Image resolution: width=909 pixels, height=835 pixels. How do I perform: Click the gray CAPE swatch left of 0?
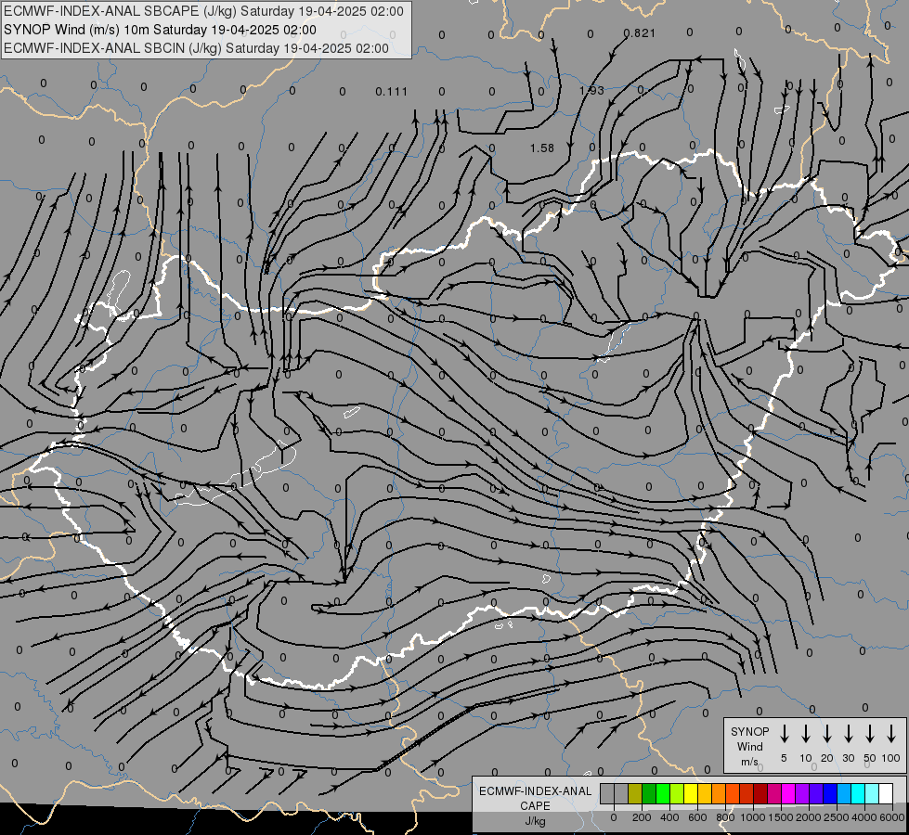[607, 793]
